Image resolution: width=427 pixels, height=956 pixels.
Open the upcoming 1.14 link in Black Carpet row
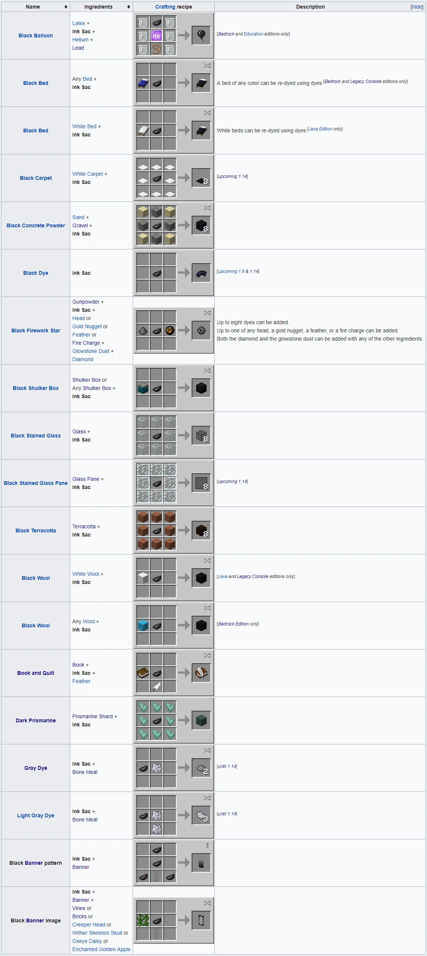click(233, 176)
